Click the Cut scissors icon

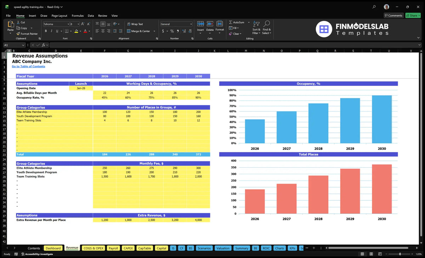pos(18,22)
